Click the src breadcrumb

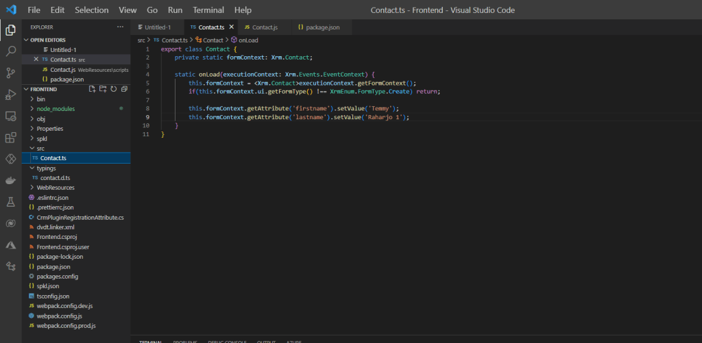[x=141, y=40]
